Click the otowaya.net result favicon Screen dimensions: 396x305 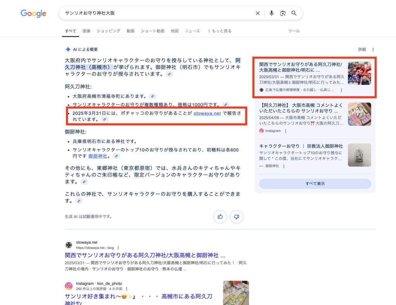[69, 245]
